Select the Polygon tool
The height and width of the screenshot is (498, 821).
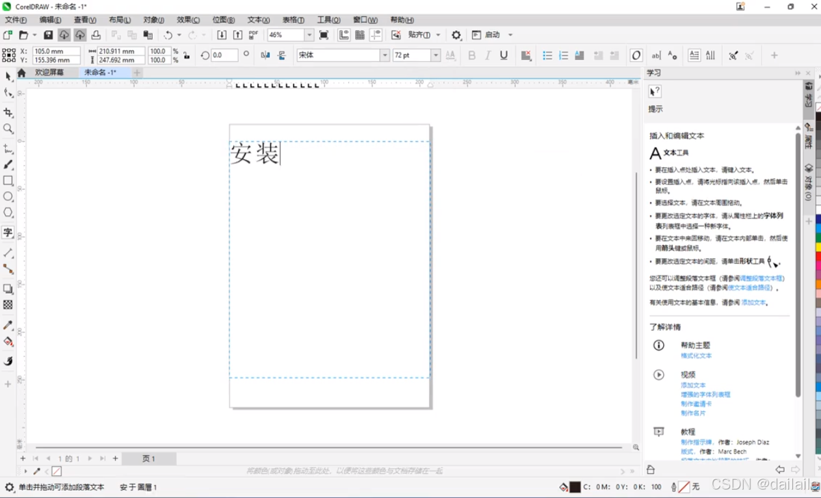click(x=8, y=213)
